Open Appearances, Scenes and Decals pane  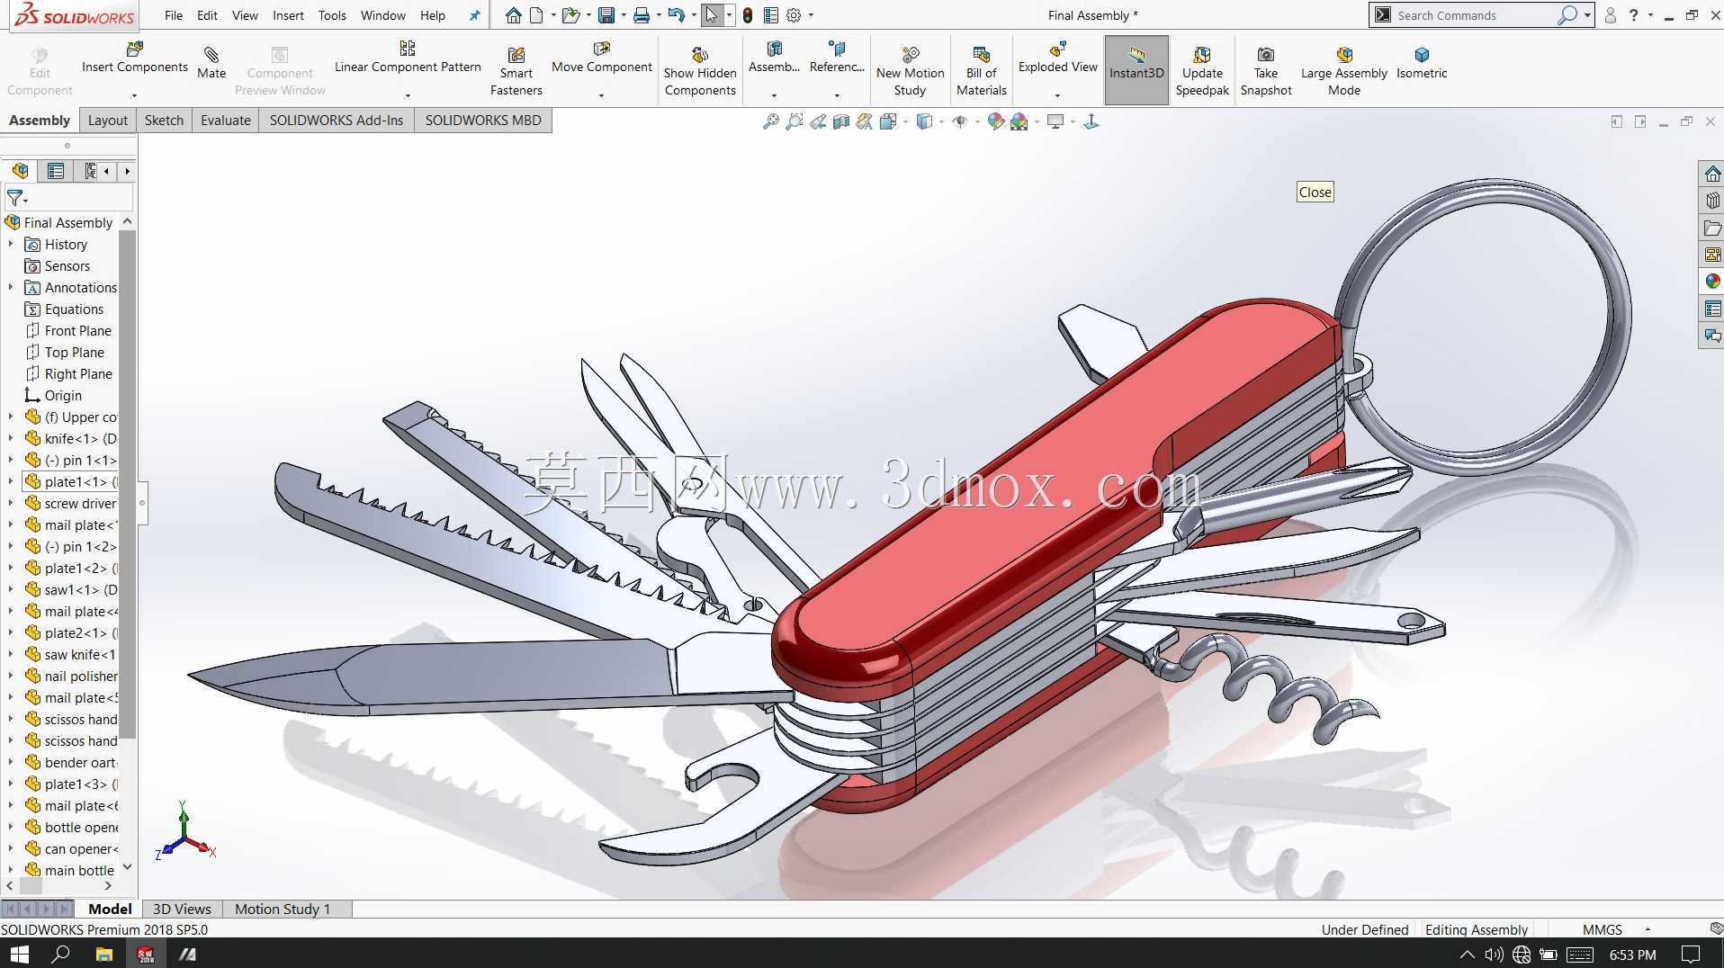point(1712,282)
